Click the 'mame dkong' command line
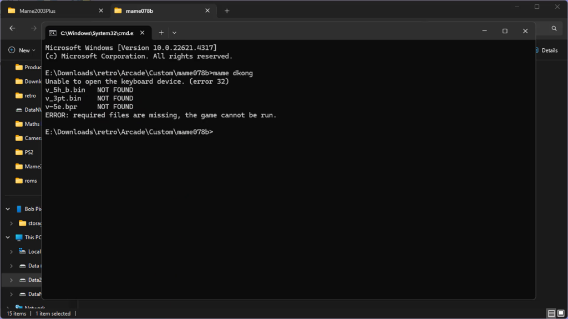 149,73
